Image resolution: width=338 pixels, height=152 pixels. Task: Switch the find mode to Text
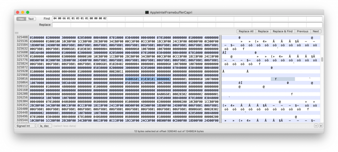click(x=31, y=19)
